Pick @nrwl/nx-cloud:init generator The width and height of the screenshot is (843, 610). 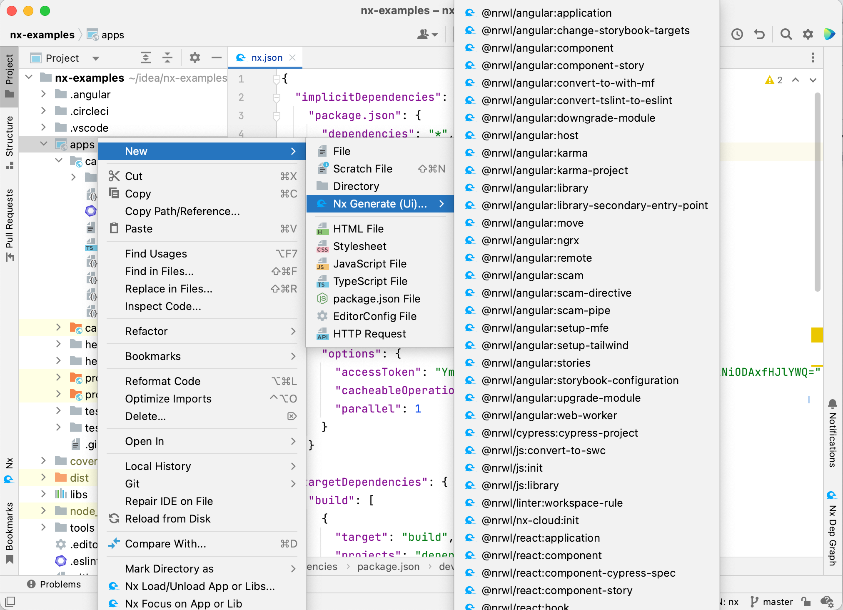[x=587, y=520]
